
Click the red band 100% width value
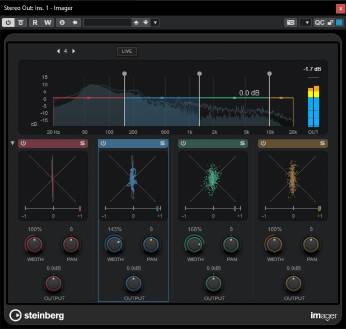(34, 229)
